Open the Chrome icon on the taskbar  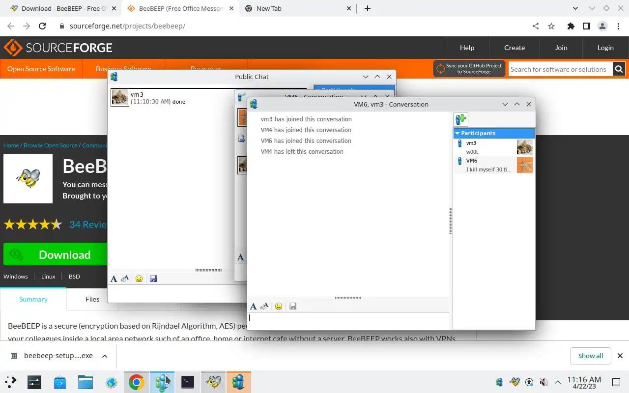[x=136, y=382]
